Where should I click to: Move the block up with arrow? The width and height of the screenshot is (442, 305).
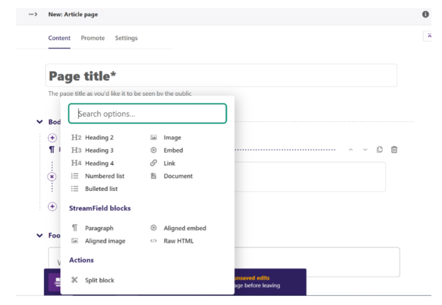[351, 149]
